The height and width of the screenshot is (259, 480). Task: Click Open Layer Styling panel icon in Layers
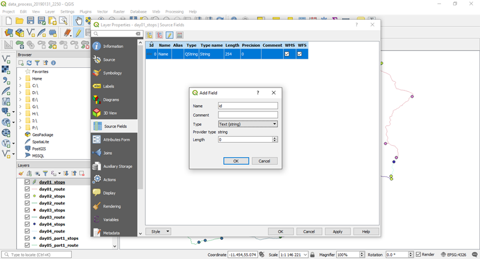[x=21, y=173]
